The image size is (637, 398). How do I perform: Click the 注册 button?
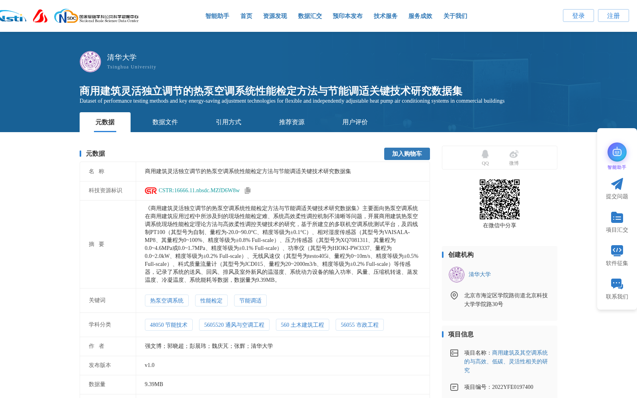614,16
